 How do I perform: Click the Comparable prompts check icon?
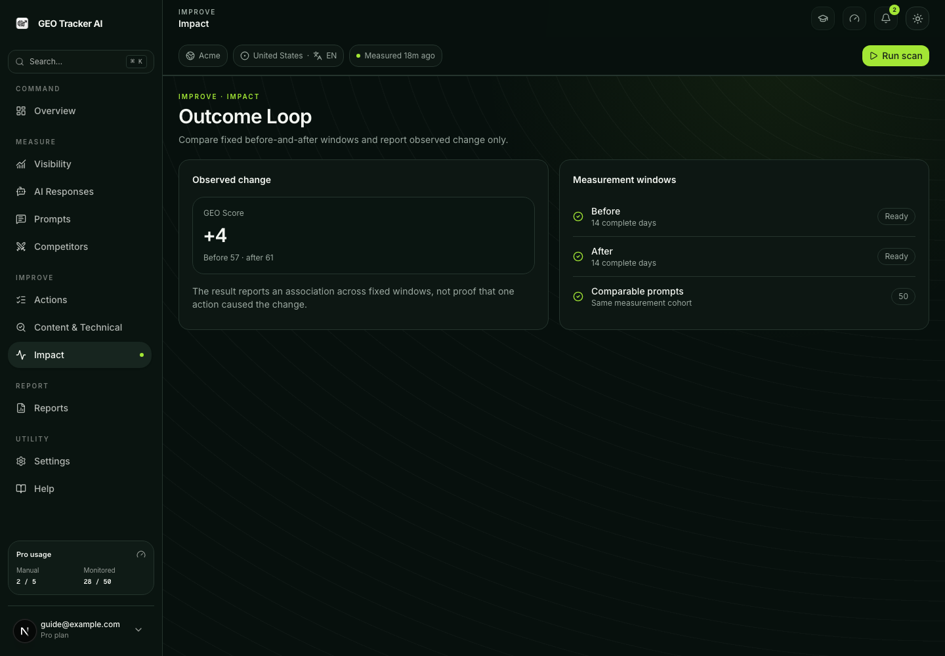pos(578,297)
